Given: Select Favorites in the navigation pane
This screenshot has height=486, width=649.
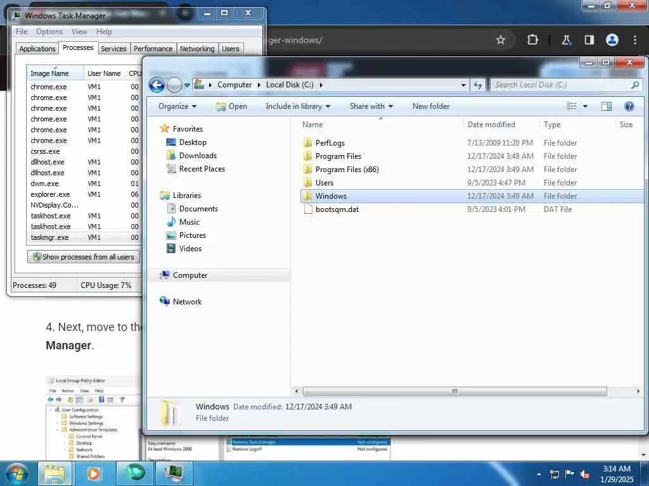Looking at the screenshot, I should (x=188, y=129).
